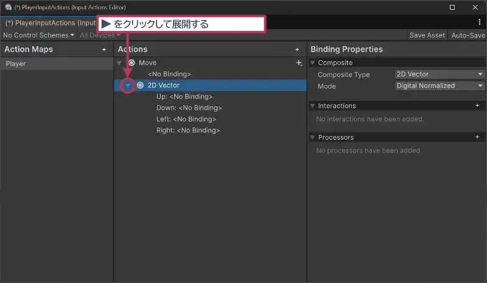Open the No Control Schemes dropdown

(x=38, y=35)
